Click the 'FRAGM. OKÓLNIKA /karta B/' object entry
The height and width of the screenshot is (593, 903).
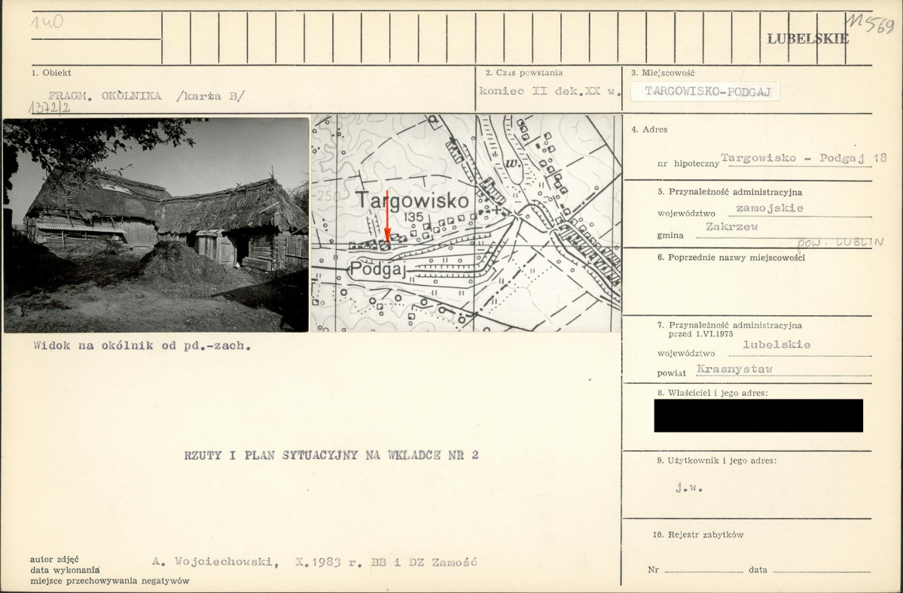[146, 96]
